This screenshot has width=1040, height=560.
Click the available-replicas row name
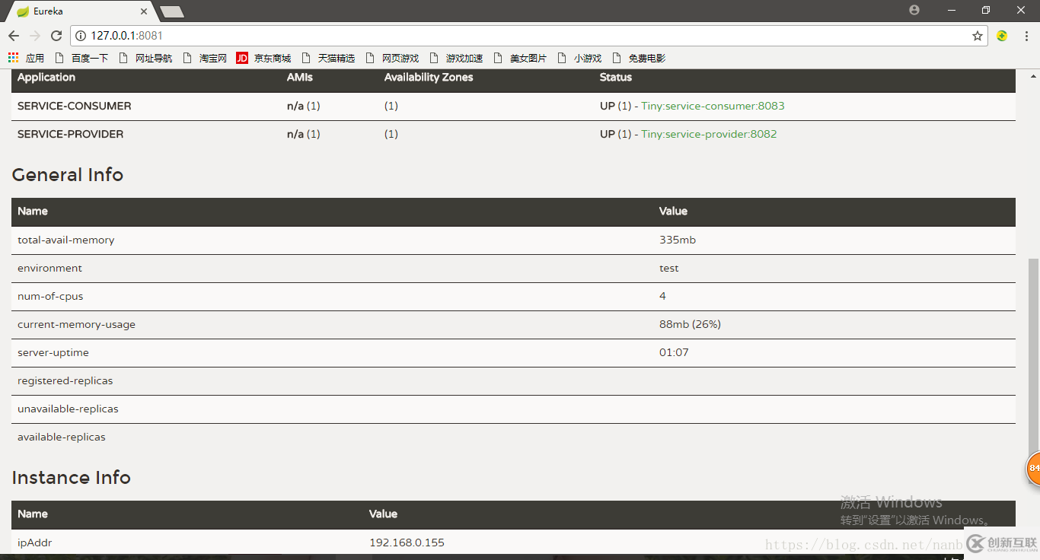pyautogui.click(x=62, y=437)
